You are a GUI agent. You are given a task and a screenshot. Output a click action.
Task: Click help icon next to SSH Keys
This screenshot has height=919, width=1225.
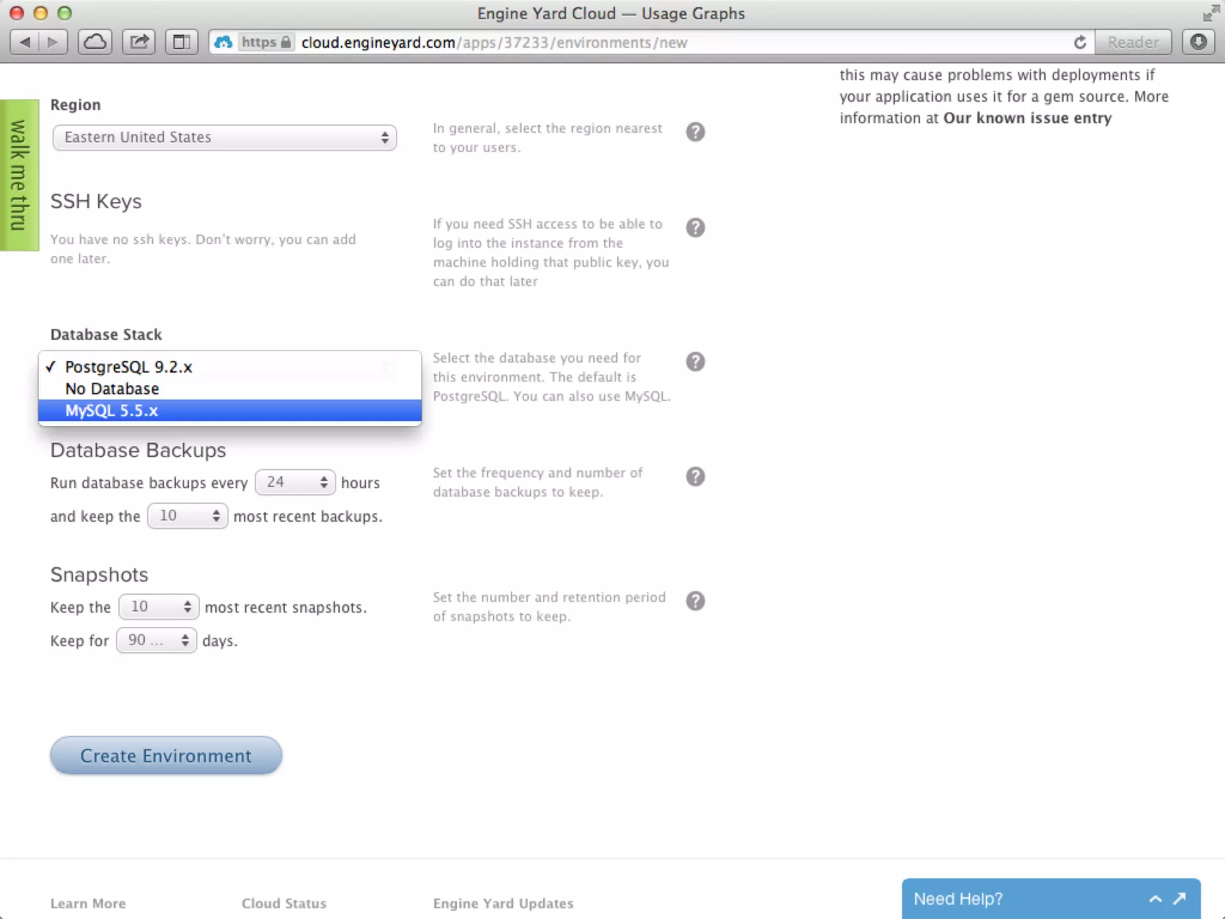pyautogui.click(x=695, y=227)
